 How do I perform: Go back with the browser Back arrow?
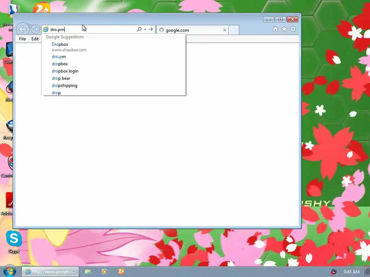(x=23, y=29)
